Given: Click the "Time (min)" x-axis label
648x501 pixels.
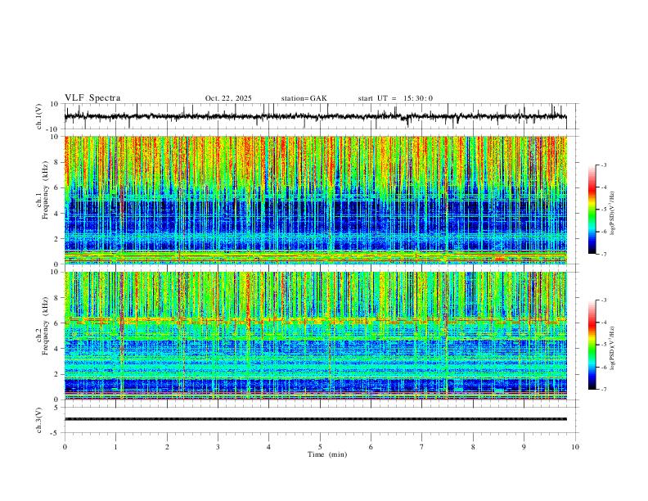Looking at the screenshot, I should tap(327, 454).
